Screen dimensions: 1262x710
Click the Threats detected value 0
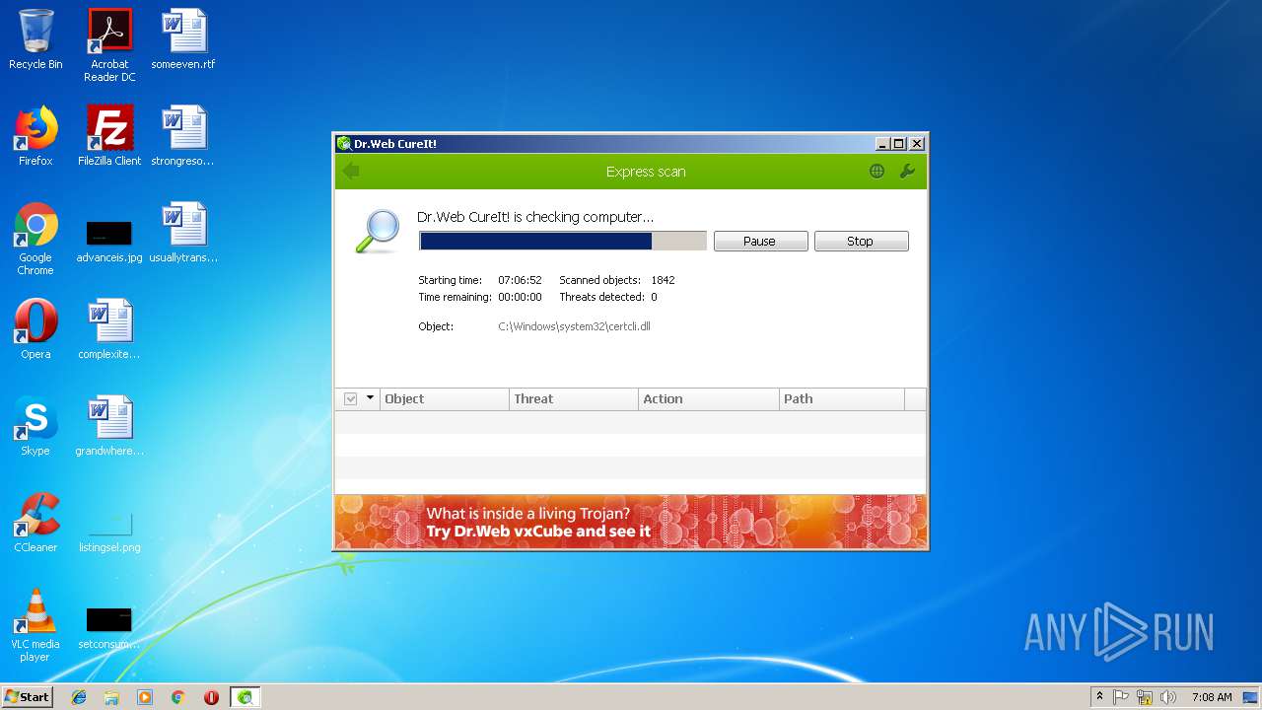pos(654,297)
